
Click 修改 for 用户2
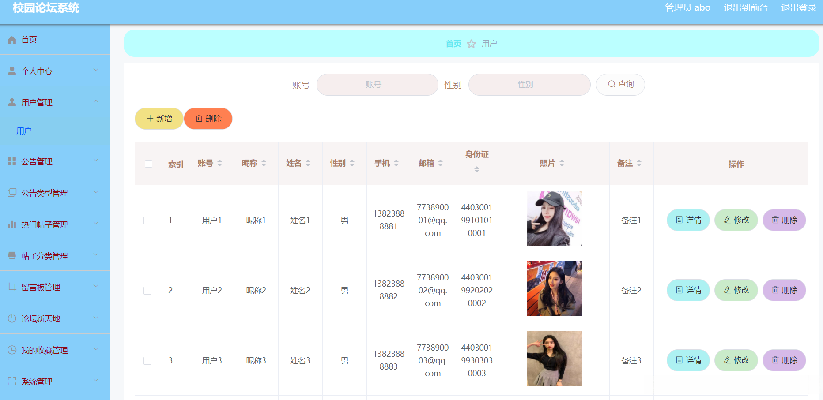coord(736,290)
